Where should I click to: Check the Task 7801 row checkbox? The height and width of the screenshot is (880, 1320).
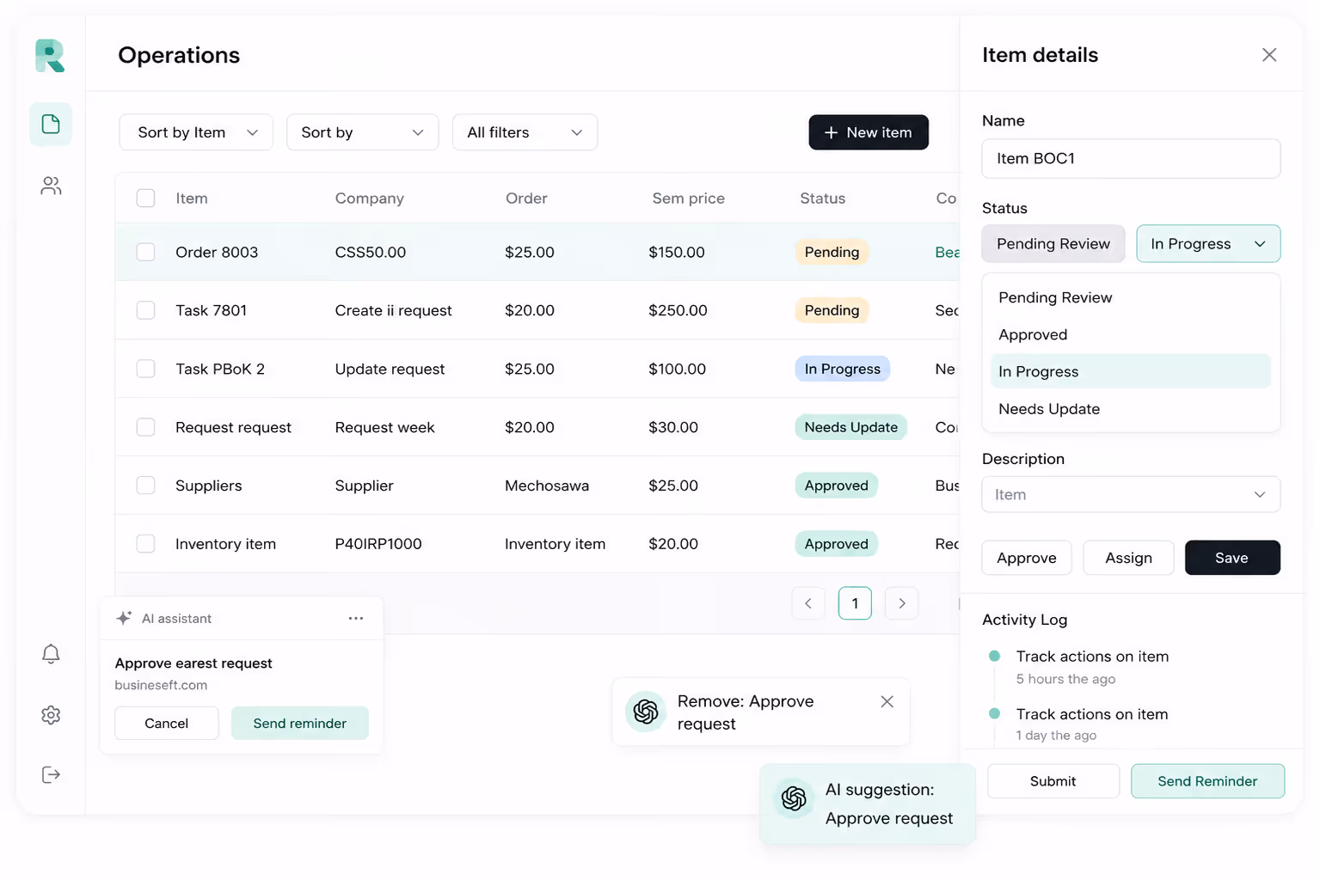[146, 310]
